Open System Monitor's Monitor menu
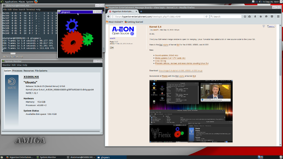Viewport: 283px width, 159px height. [x=7, y=65]
